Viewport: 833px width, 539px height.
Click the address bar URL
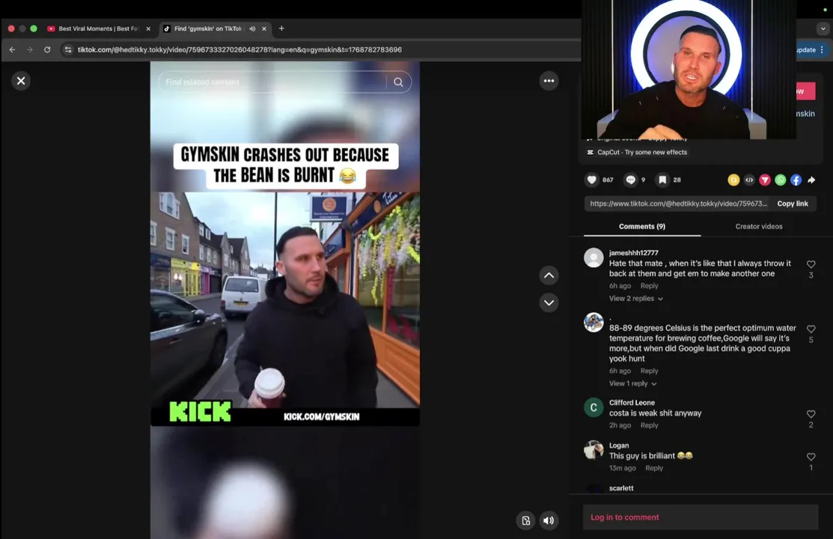(x=239, y=49)
